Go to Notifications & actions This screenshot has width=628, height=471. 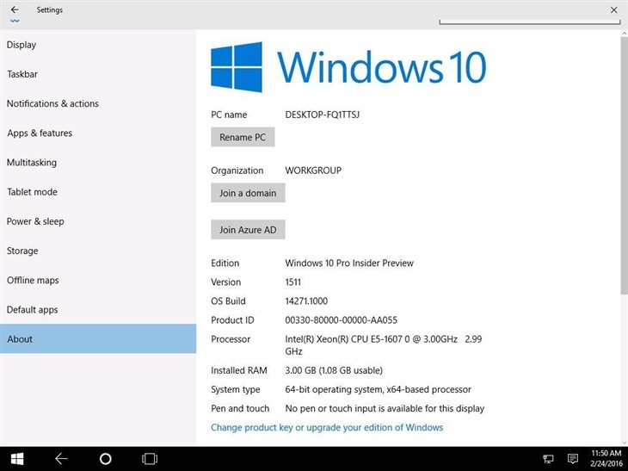tap(52, 103)
